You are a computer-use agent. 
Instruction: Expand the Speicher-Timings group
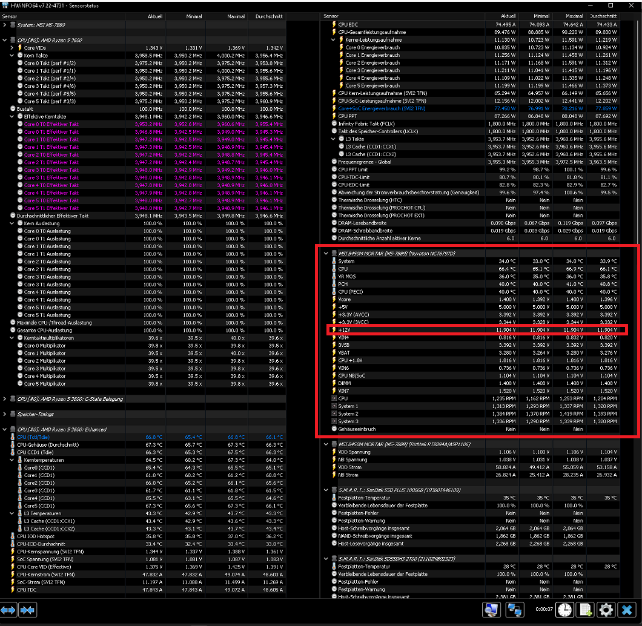(x=4, y=414)
